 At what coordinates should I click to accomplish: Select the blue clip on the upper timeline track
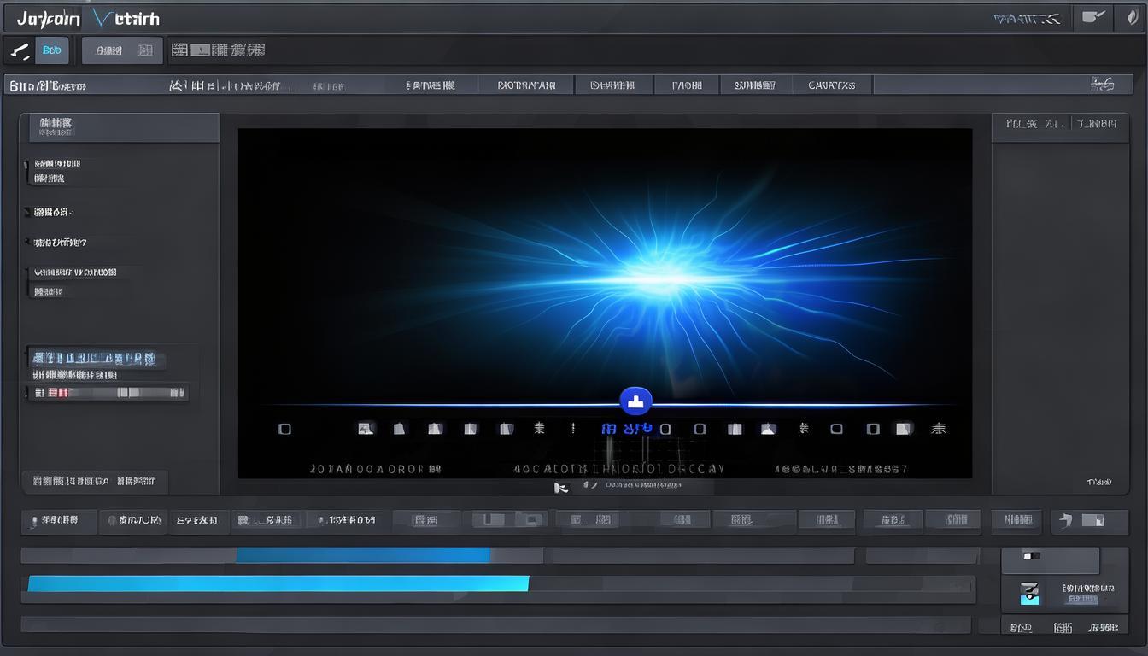pos(363,555)
